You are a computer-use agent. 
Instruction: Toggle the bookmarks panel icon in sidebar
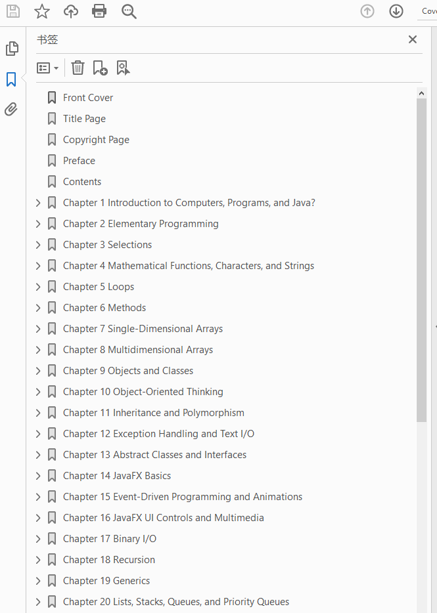point(11,79)
